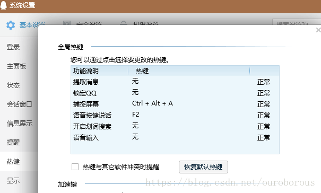The height and width of the screenshot is (193, 321).
Task: Select 状态 in the sidebar
Action: coord(13,85)
